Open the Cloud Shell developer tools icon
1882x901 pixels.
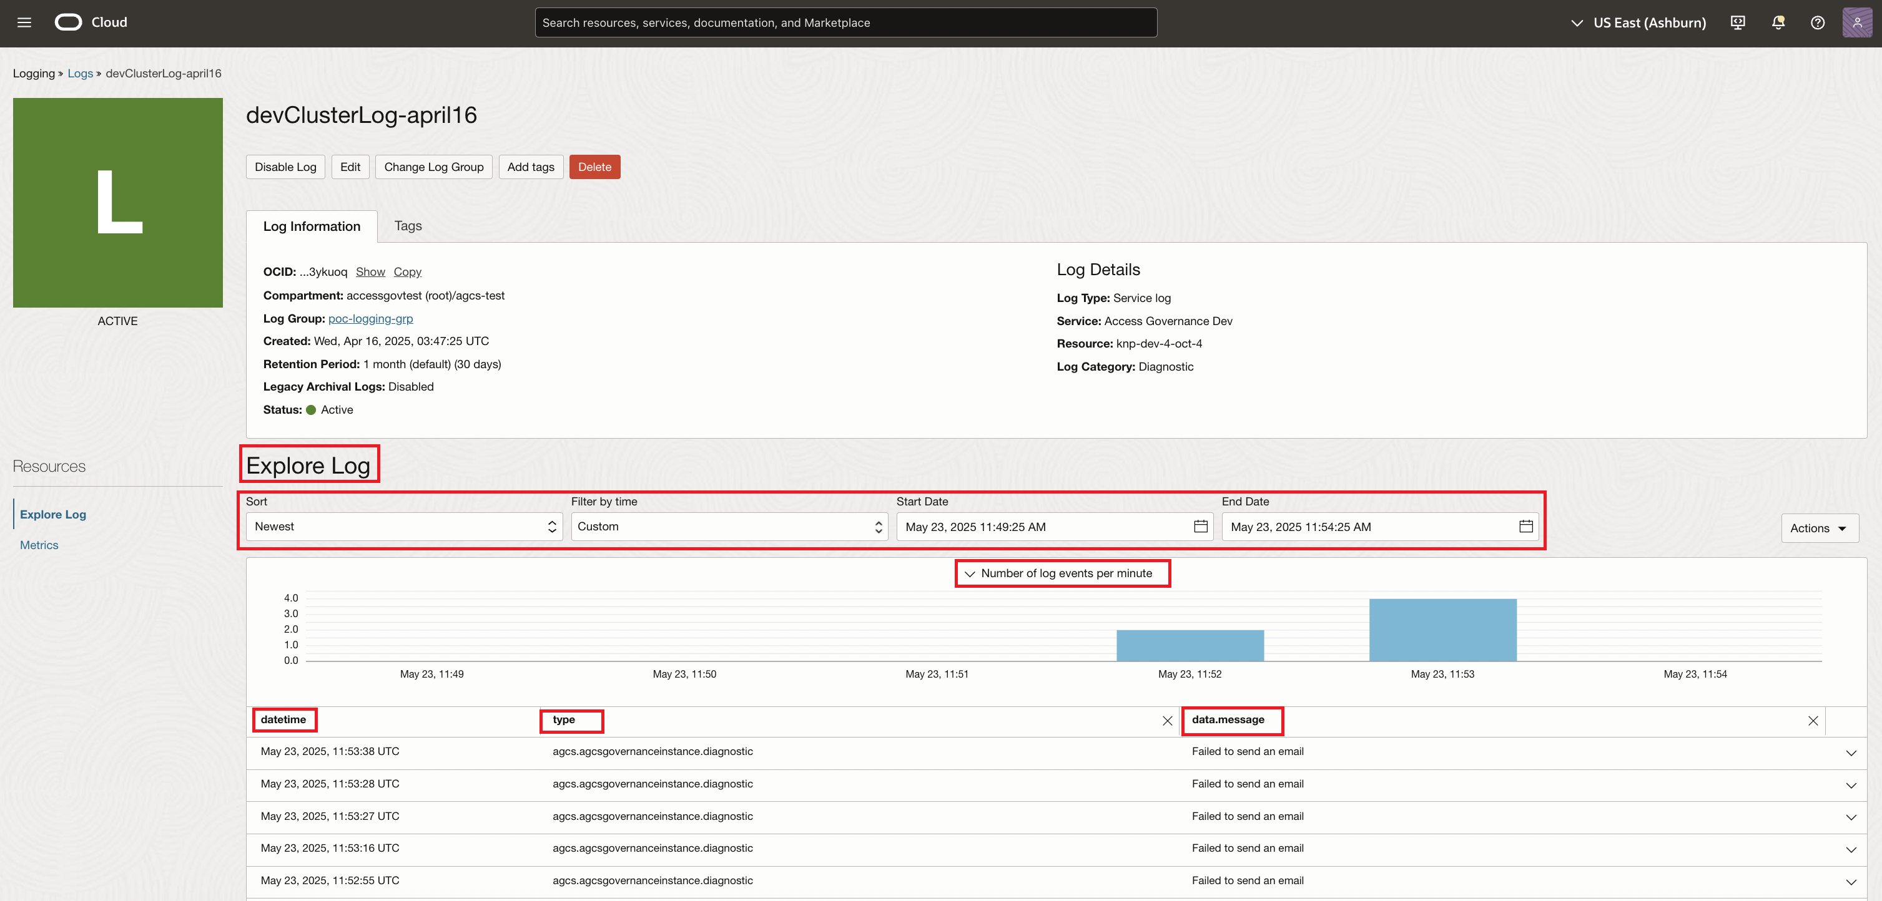(1737, 22)
